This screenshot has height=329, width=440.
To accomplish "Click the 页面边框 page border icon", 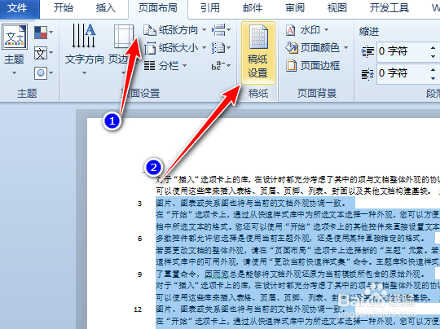I will pyautogui.click(x=291, y=66).
